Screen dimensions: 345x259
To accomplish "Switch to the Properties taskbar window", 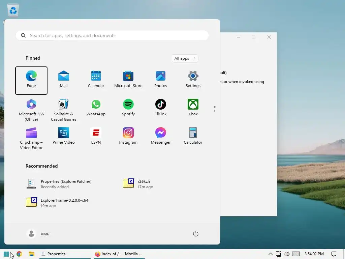I will 65,254.
